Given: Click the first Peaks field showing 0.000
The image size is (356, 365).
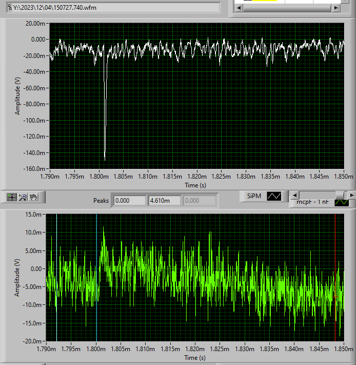Looking at the screenshot, I should [129, 200].
